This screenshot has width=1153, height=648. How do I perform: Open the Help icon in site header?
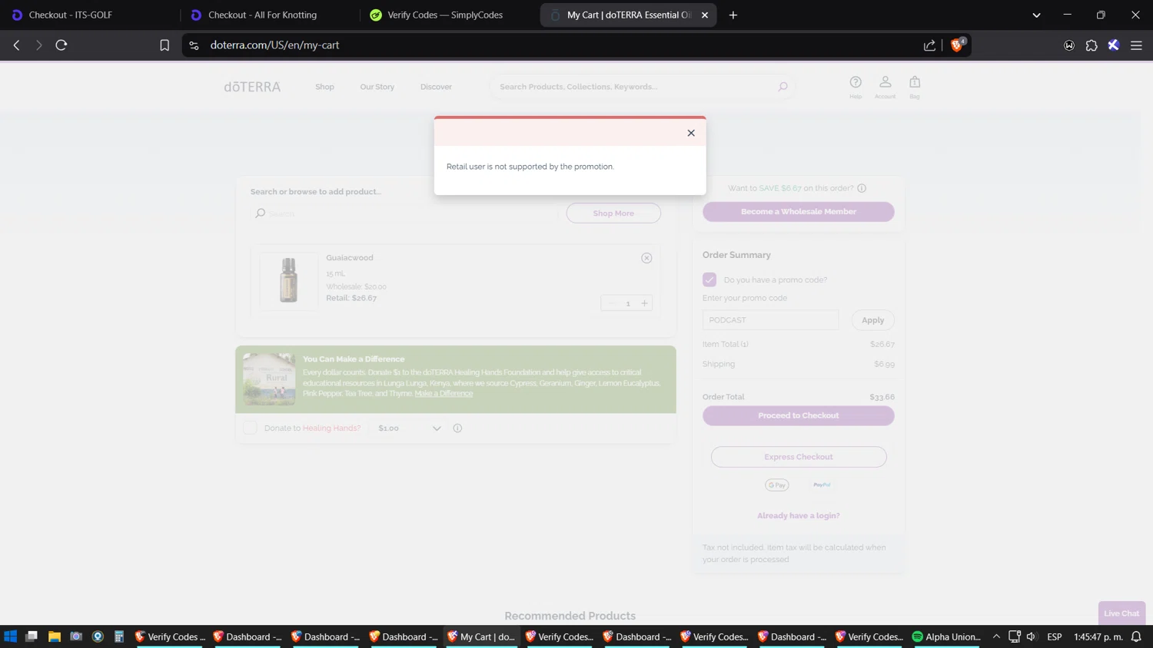tap(856, 86)
